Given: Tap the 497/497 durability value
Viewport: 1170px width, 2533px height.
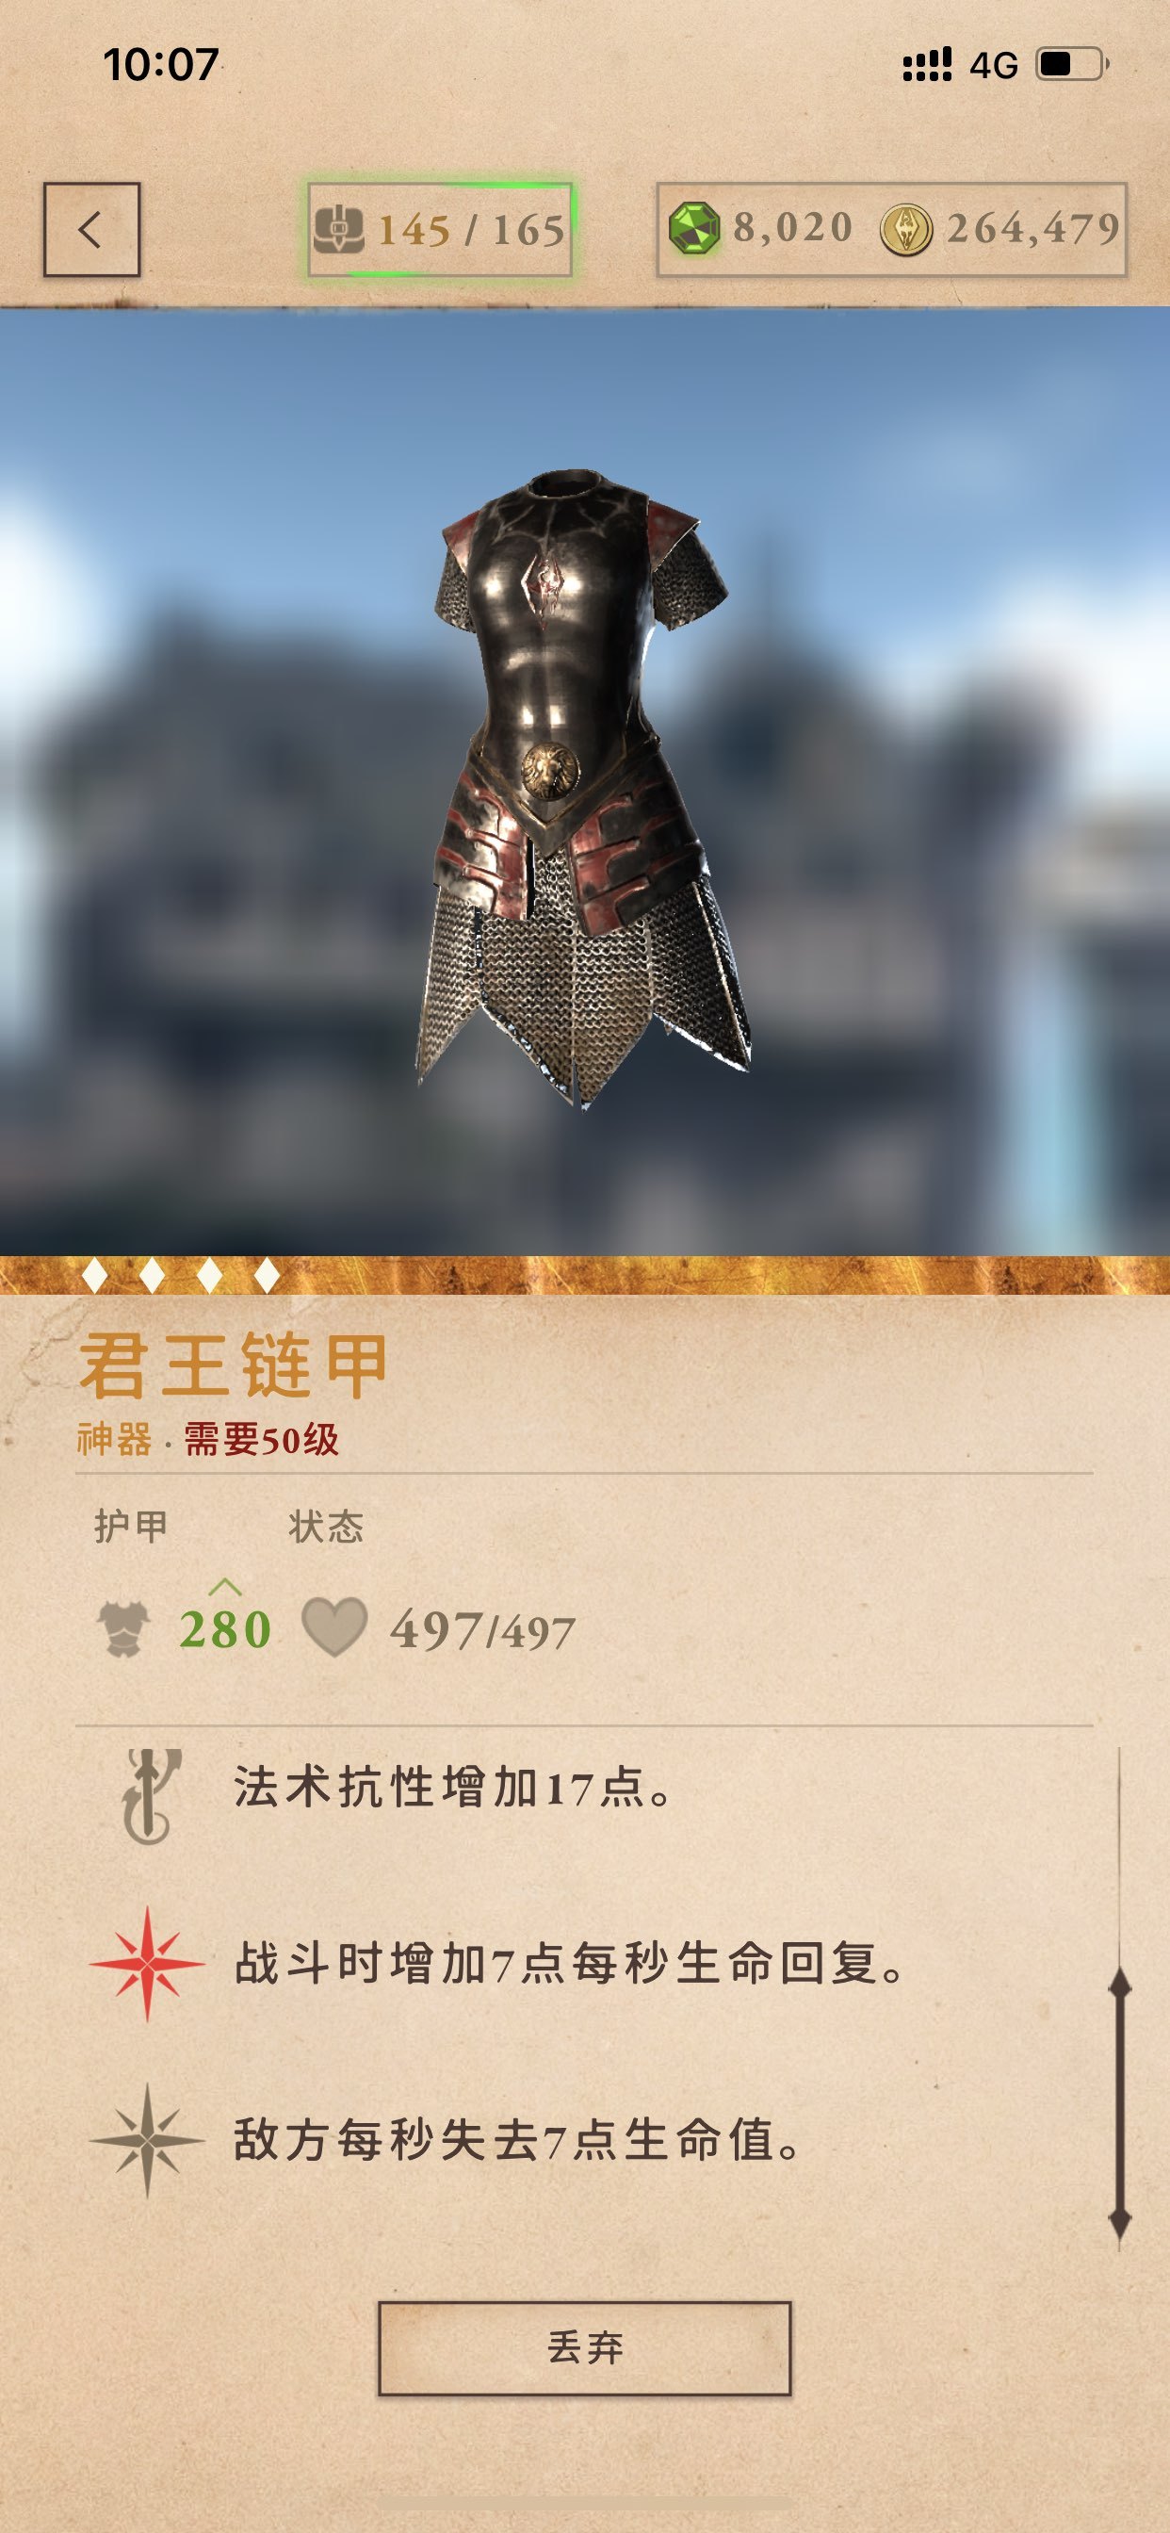Looking at the screenshot, I should pos(482,1631).
